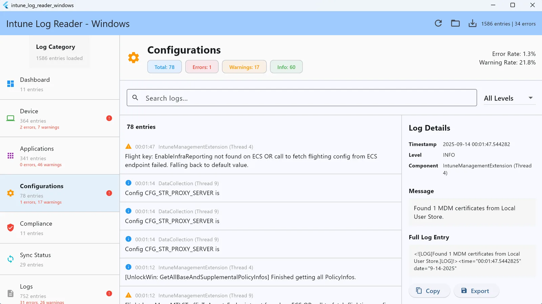The image size is (542, 304).
Task: Open the All Levels filter dropdown
Action: tap(509, 98)
